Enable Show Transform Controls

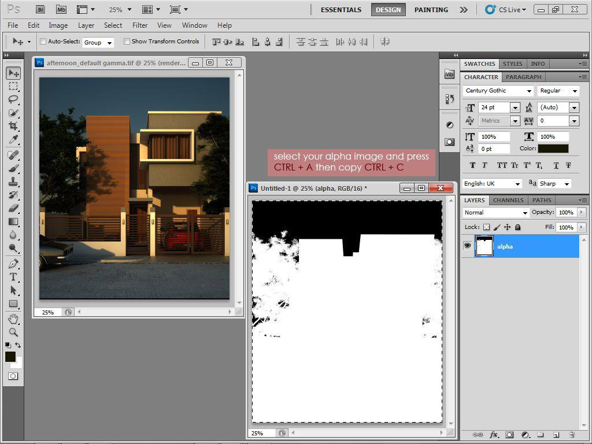click(x=127, y=41)
